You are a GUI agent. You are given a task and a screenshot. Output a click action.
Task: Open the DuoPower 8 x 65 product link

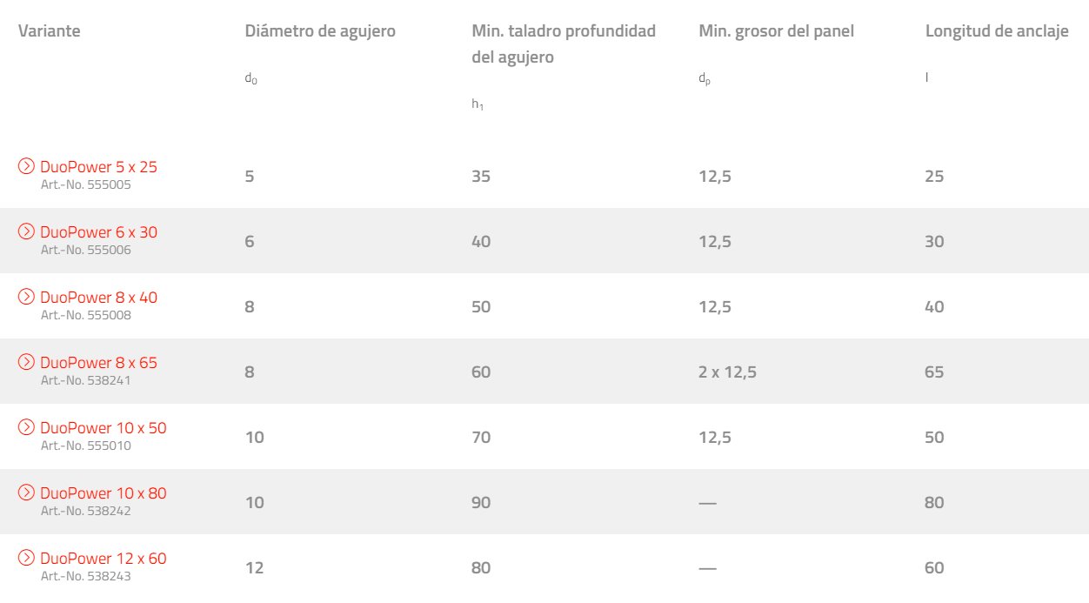pyautogui.click(x=99, y=362)
